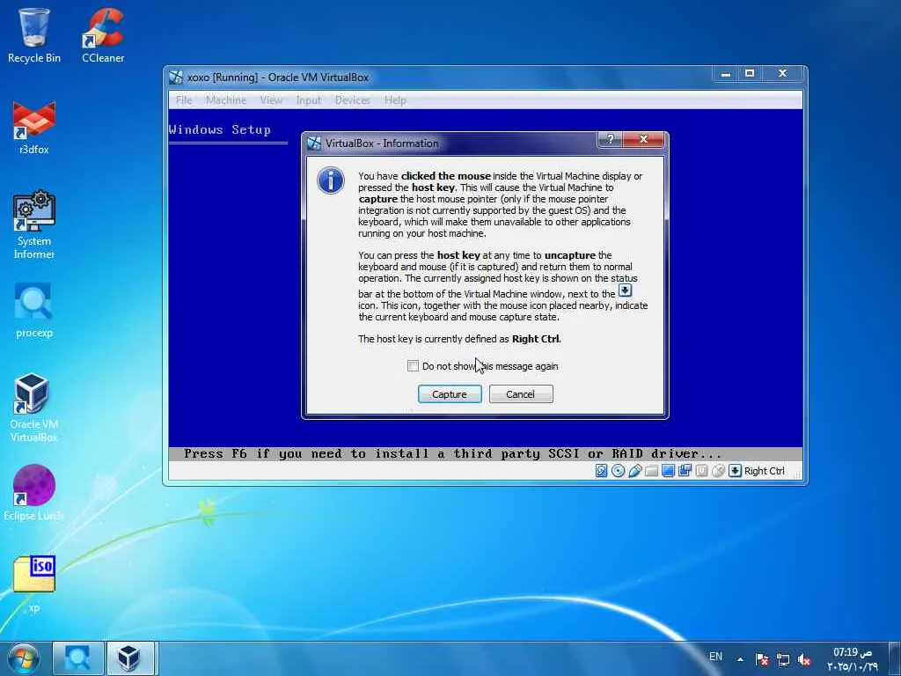Click the keyboard capture arrow icon in status bar

(735, 471)
